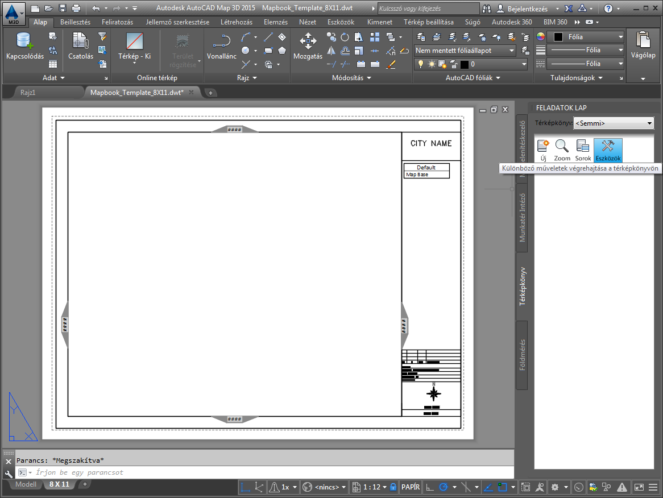Image resolution: width=663 pixels, height=498 pixels.
Task: Toggle PAPÍR paper space mode
Action: tap(411, 487)
